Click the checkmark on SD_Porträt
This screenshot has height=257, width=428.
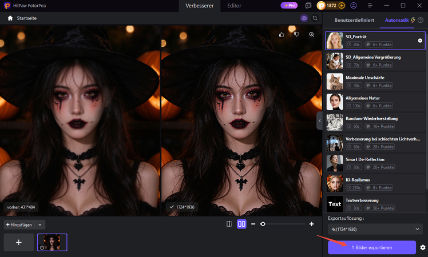pyautogui.click(x=420, y=41)
